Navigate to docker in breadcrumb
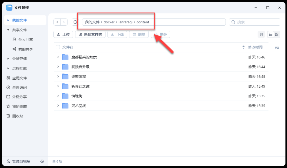287x168 pixels. coord(109,22)
